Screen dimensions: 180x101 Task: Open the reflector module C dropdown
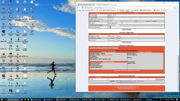tap(118, 21)
